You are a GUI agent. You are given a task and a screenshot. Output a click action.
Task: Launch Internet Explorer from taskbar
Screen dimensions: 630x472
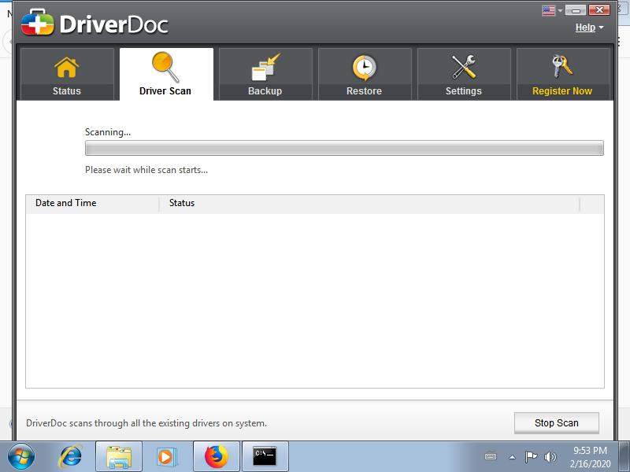70,457
